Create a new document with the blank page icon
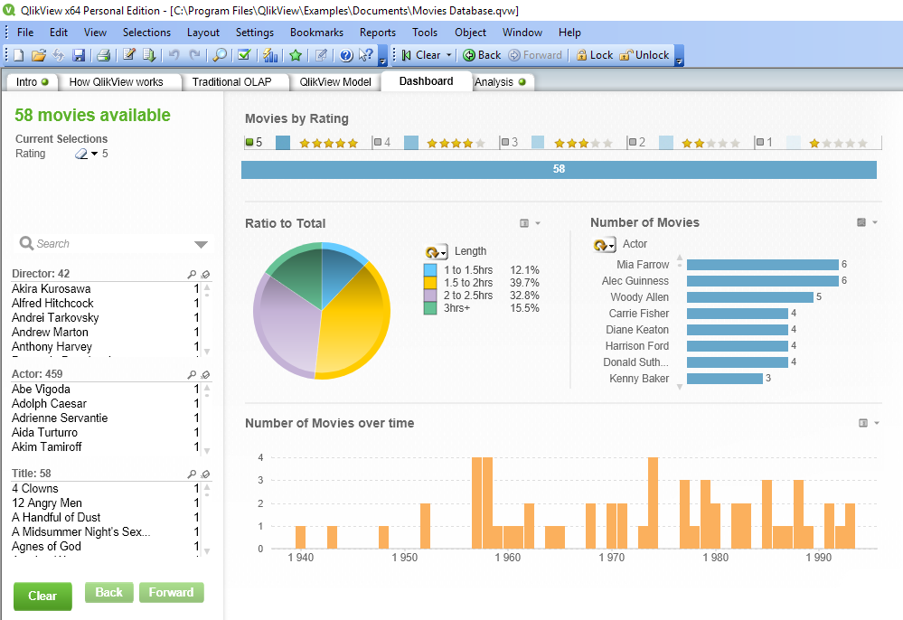Viewport: 903px width, 620px height. coord(19,55)
